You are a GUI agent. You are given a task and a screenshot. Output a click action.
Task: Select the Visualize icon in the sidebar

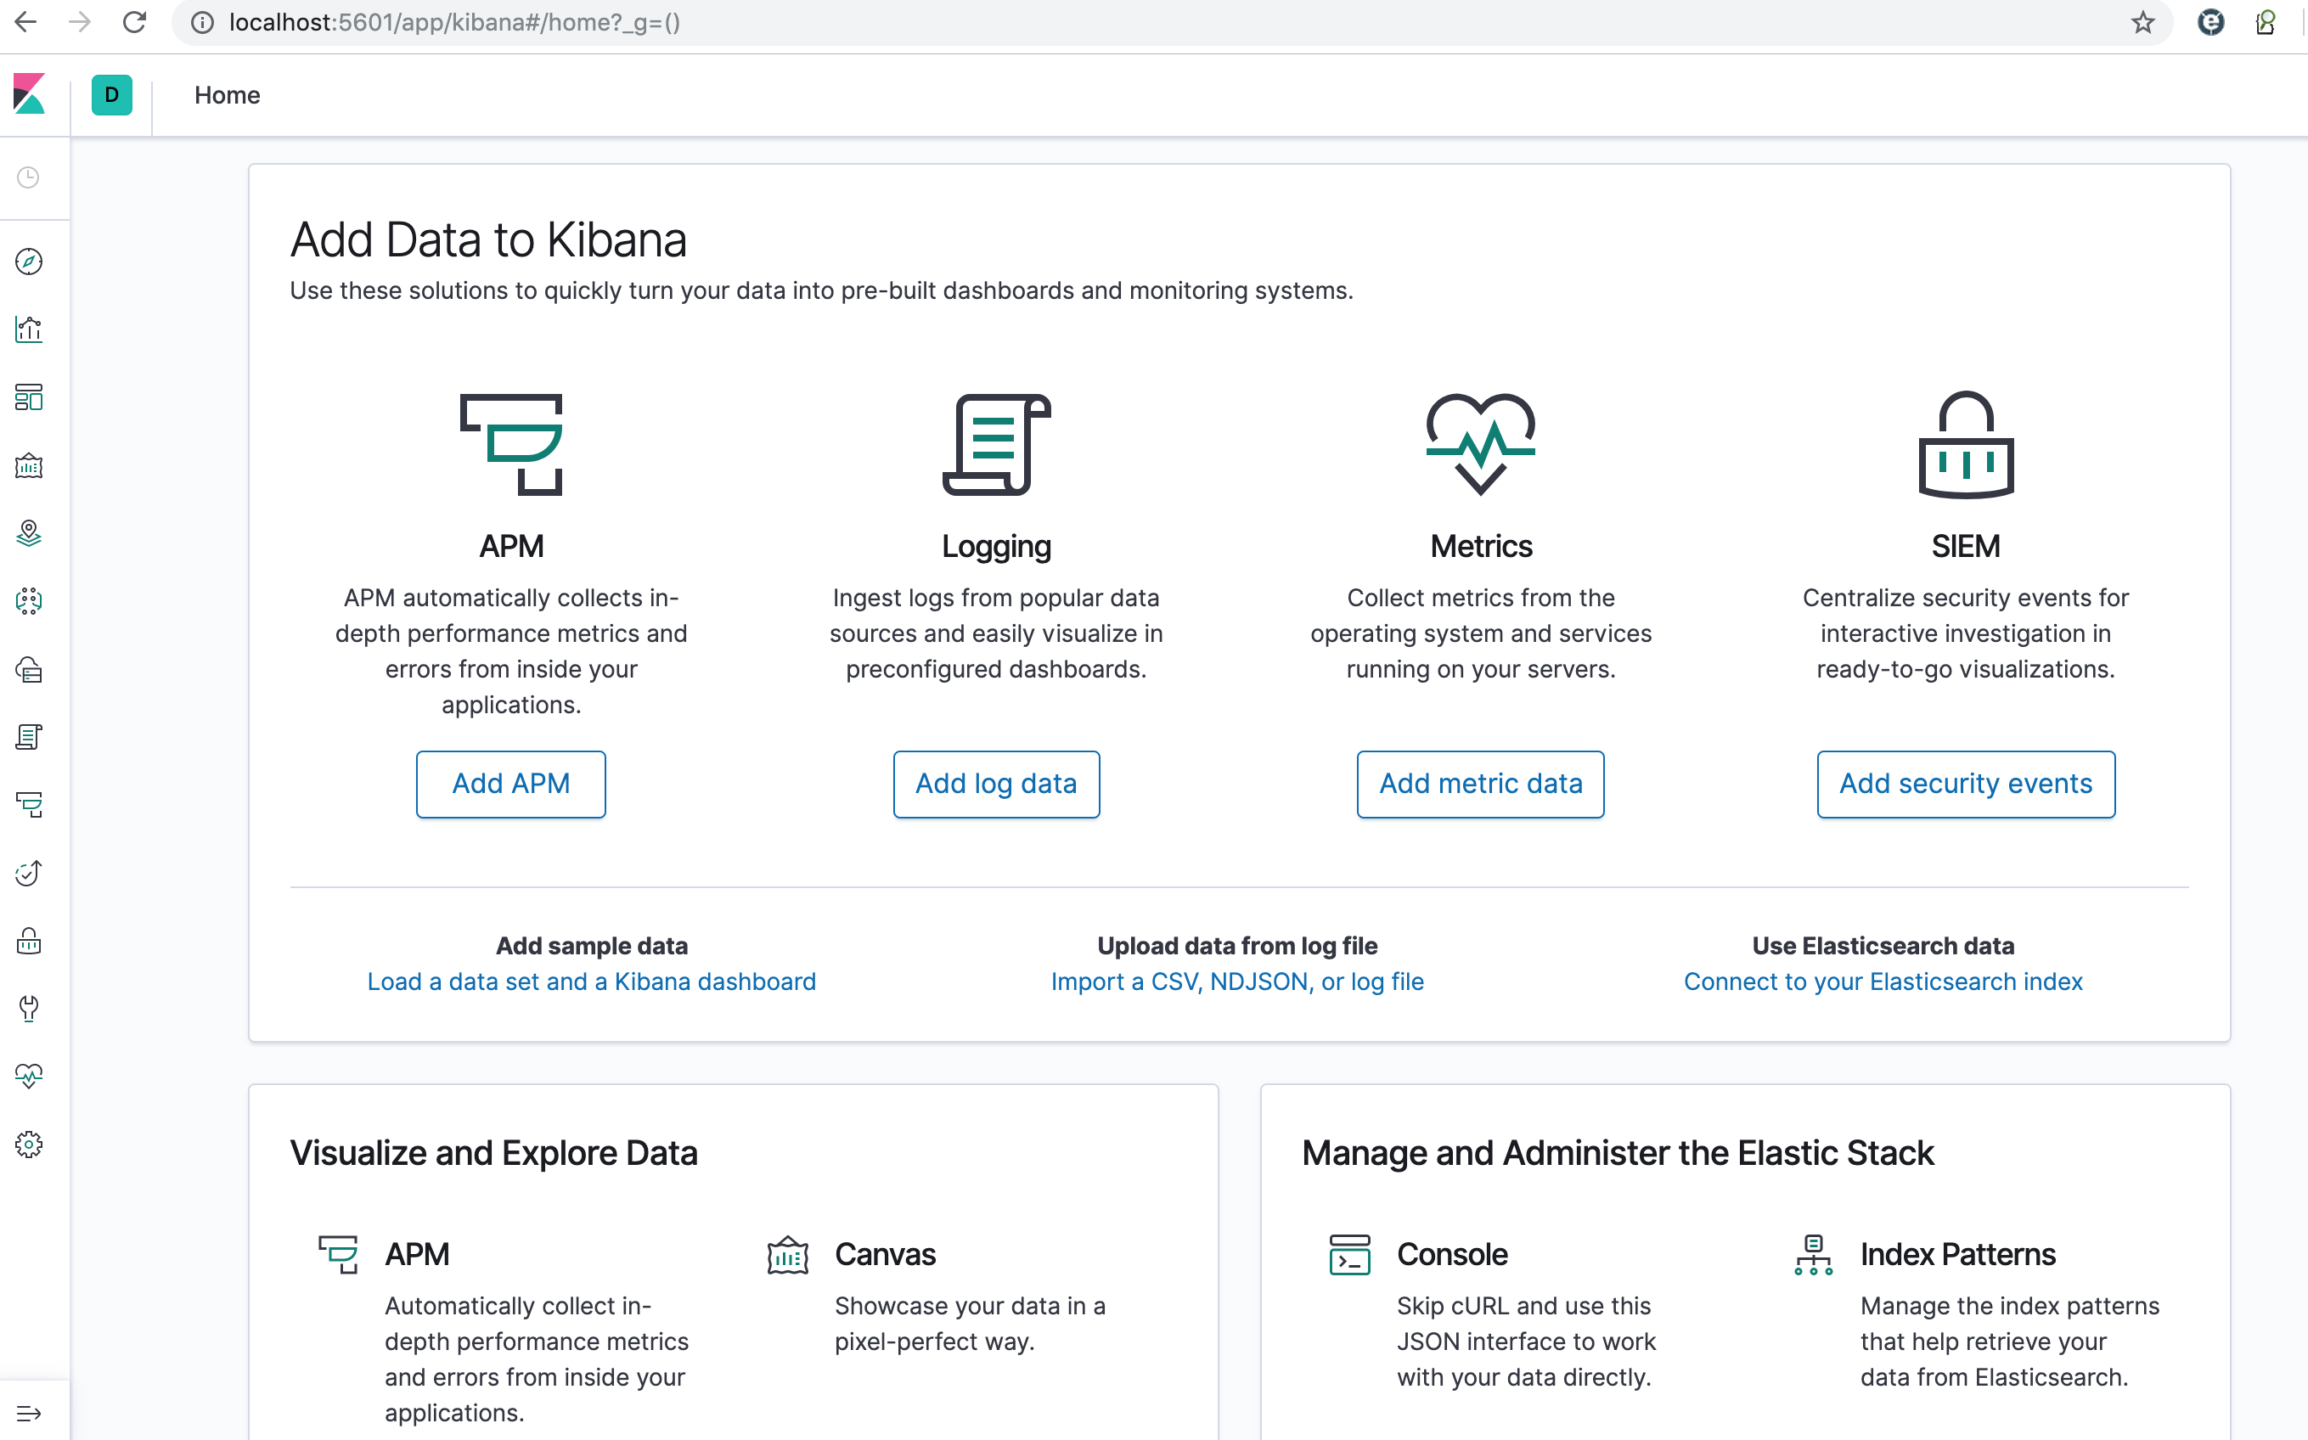point(29,329)
